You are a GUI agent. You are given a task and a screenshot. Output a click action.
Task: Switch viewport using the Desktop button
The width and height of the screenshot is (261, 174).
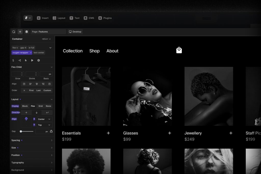tap(75, 32)
